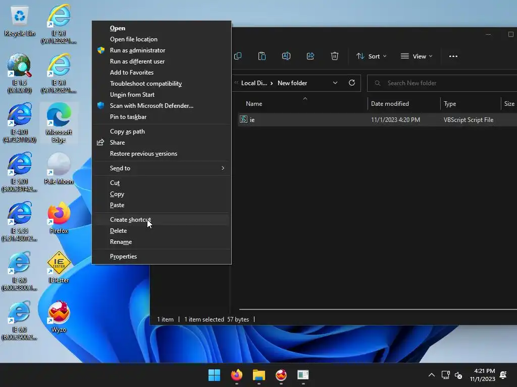This screenshot has width=517, height=387.
Task: Show hidden system tray icons
Action: pos(431,375)
